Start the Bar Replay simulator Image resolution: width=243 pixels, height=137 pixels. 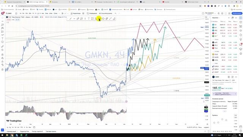(x=106, y=13)
